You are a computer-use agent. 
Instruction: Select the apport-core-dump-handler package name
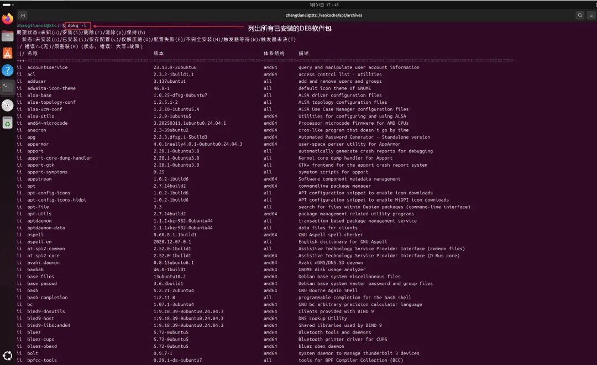tap(59, 158)
